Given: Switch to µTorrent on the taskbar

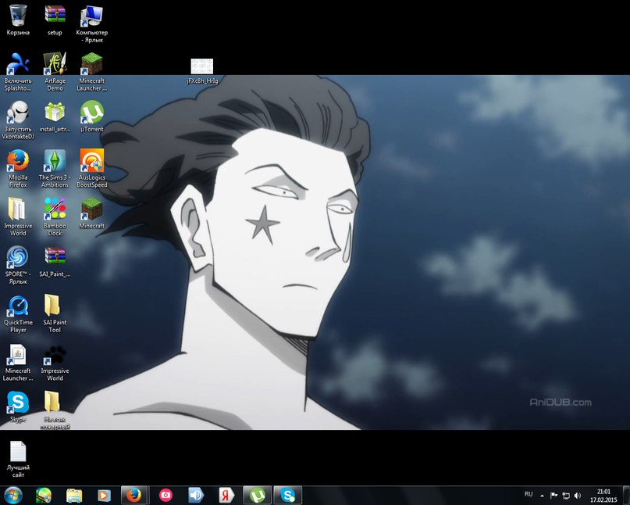Looking at the screenshot, I should tap(257, 496).
